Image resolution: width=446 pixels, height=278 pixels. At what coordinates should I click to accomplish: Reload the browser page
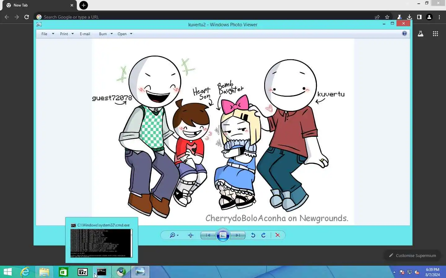click(27, 17)
